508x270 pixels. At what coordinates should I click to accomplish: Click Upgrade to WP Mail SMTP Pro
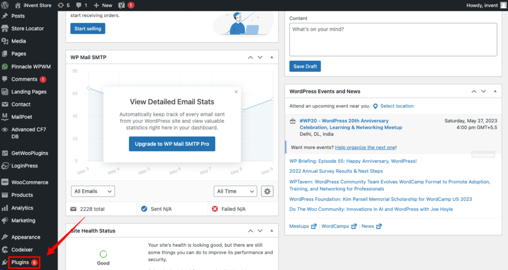pyautogui.click(x=172, y=144)
